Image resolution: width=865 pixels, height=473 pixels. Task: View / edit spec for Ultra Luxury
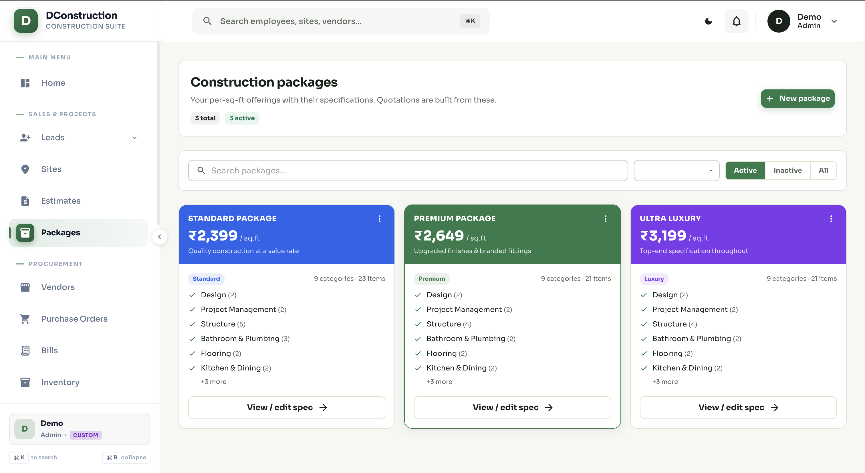point(738,407)
